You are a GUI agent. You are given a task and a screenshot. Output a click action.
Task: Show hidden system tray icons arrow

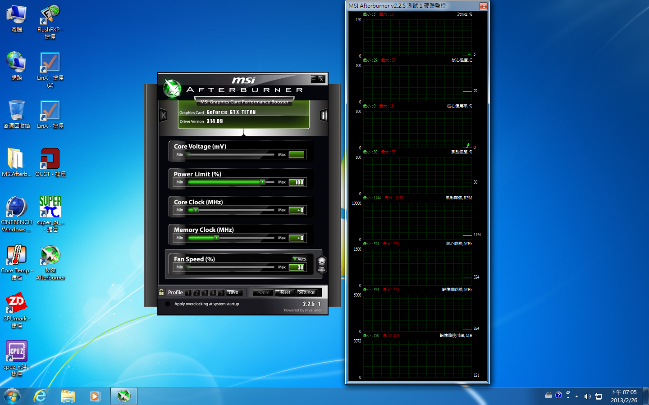click(x=576, y=396)
